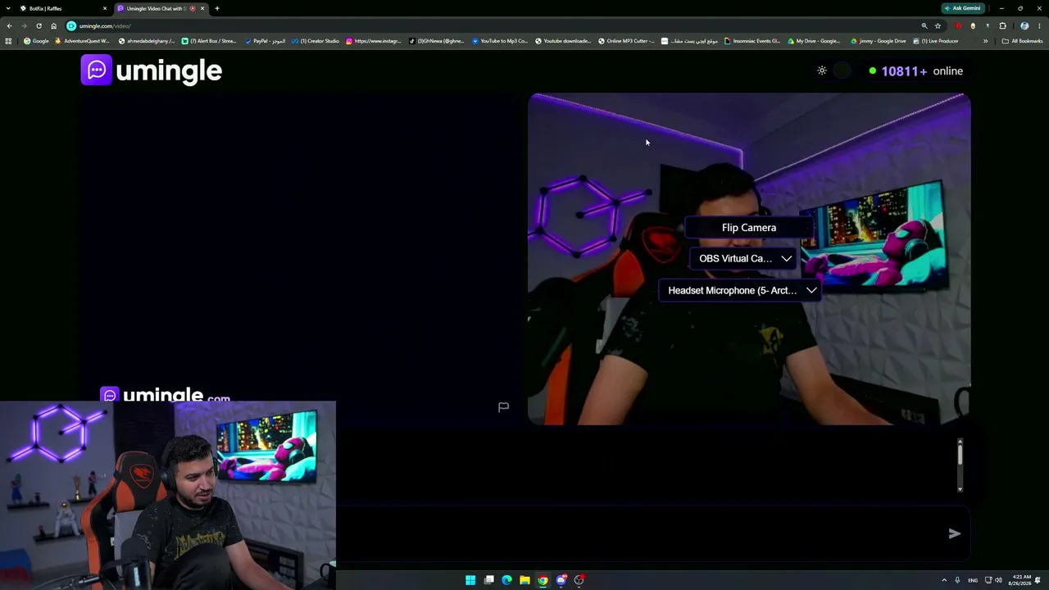Open File Explorer from the taskbar
The height and width of the screenshot is (590, 1049).
(x=524, y=580)
